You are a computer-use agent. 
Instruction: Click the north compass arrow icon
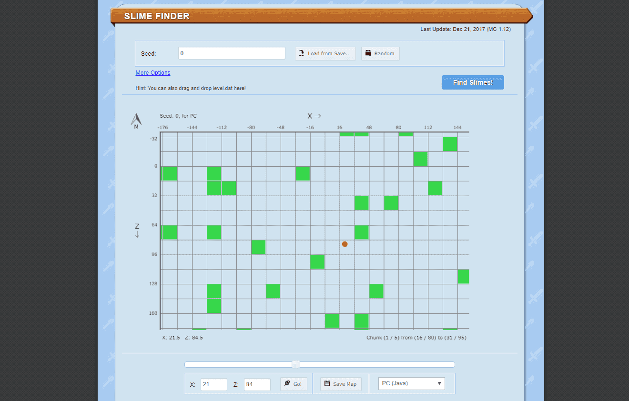[136, 120]
